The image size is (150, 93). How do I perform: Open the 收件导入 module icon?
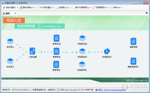[10, 41]
